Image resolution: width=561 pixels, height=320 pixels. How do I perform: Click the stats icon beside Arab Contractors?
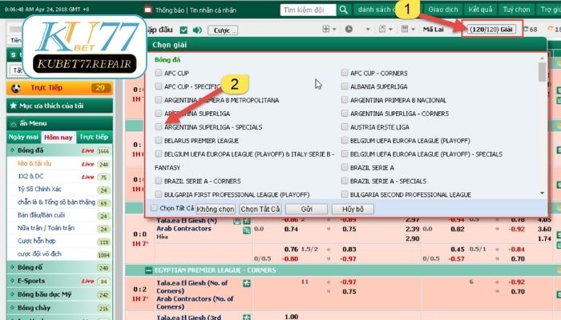(247, 230)
